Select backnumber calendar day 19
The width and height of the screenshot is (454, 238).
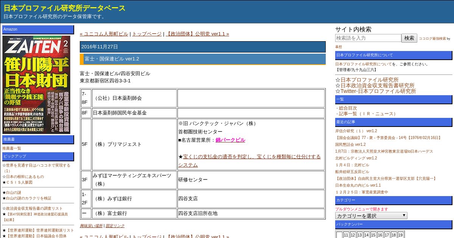pyautogui.click(x=401, y=235)
